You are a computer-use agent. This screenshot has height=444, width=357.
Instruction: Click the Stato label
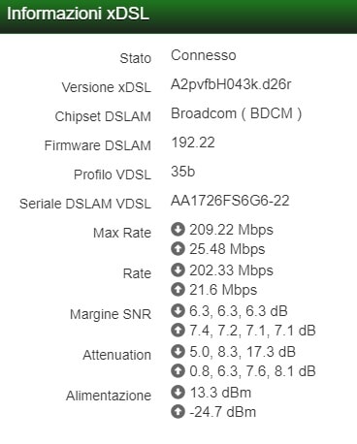pos(136,58)
